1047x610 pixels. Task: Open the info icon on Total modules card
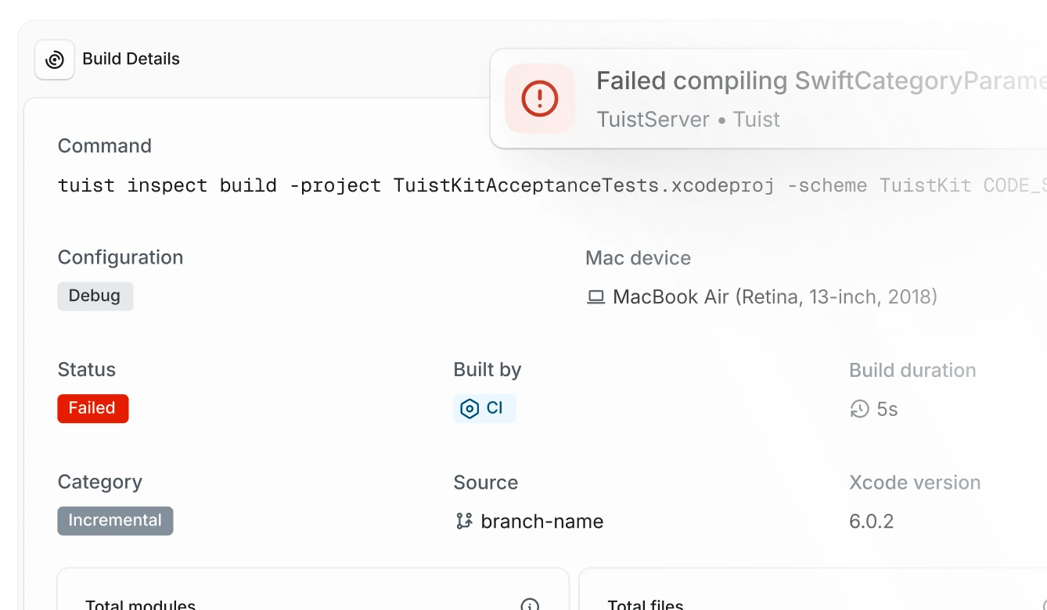pyautogui.click(x=530, y=605)
